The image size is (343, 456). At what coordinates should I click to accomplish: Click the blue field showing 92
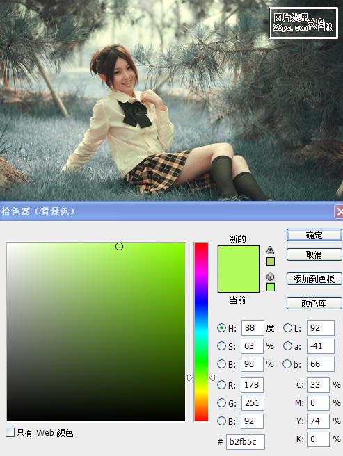click(252, 421)
